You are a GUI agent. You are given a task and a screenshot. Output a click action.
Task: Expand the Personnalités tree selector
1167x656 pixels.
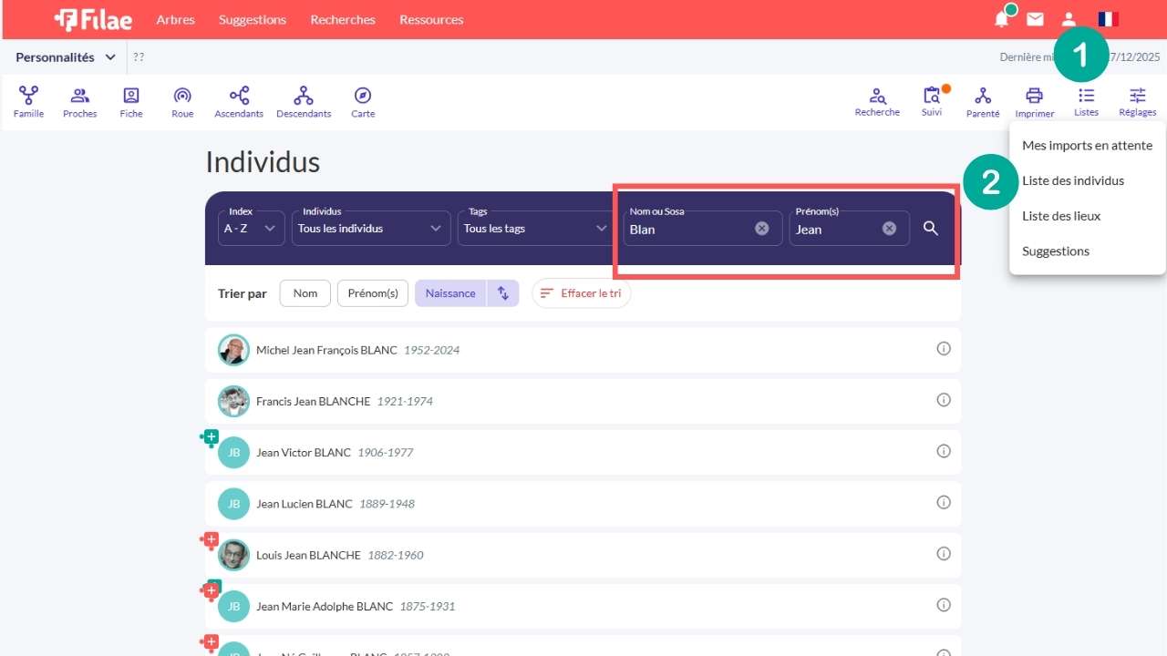point(66,57)
